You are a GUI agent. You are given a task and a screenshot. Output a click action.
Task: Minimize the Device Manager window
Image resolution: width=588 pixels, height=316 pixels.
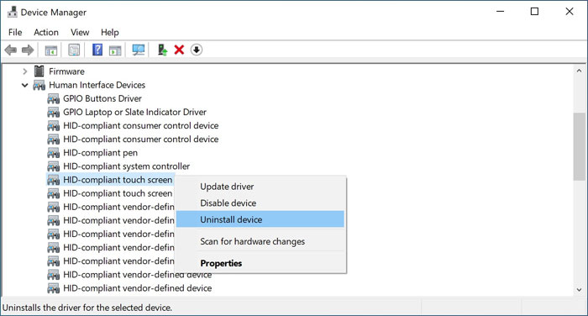pos(501,12)
